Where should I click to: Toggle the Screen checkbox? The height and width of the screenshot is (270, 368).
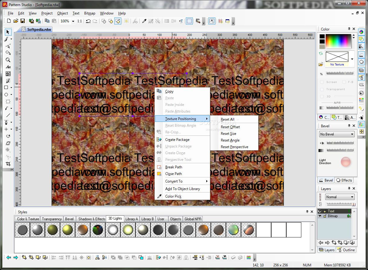pos(322,82)
